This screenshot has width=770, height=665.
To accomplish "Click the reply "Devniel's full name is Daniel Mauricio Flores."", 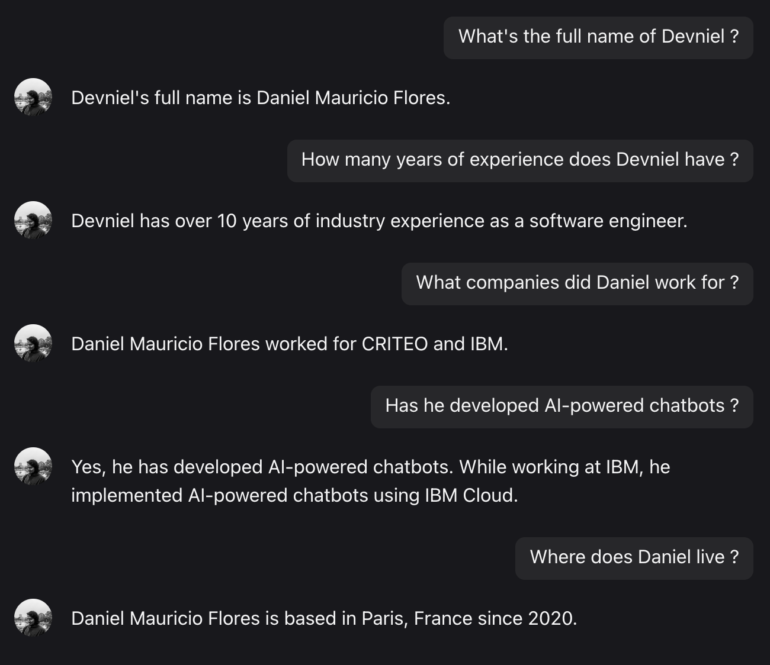I will 261,98.
